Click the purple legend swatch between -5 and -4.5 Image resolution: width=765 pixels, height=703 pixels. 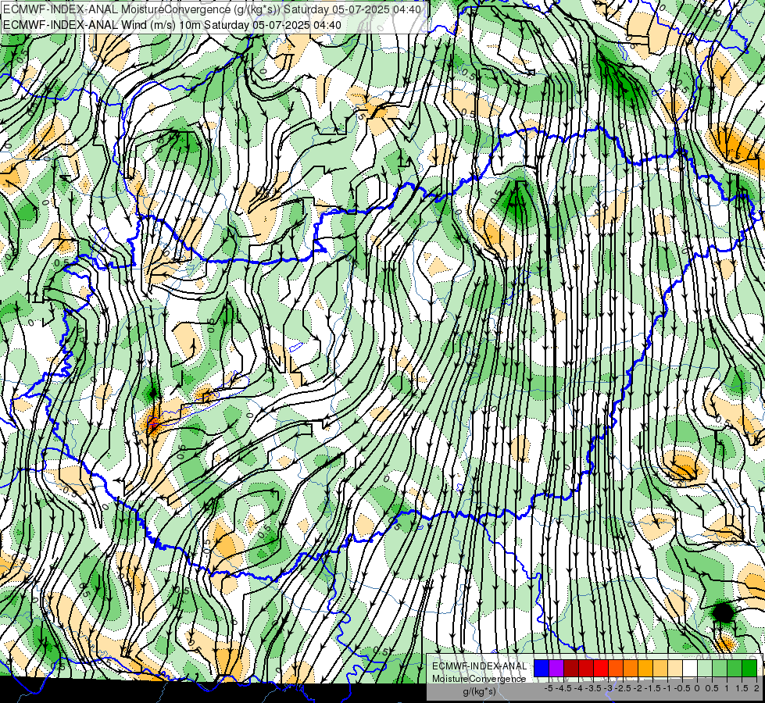tap(556, 668)
